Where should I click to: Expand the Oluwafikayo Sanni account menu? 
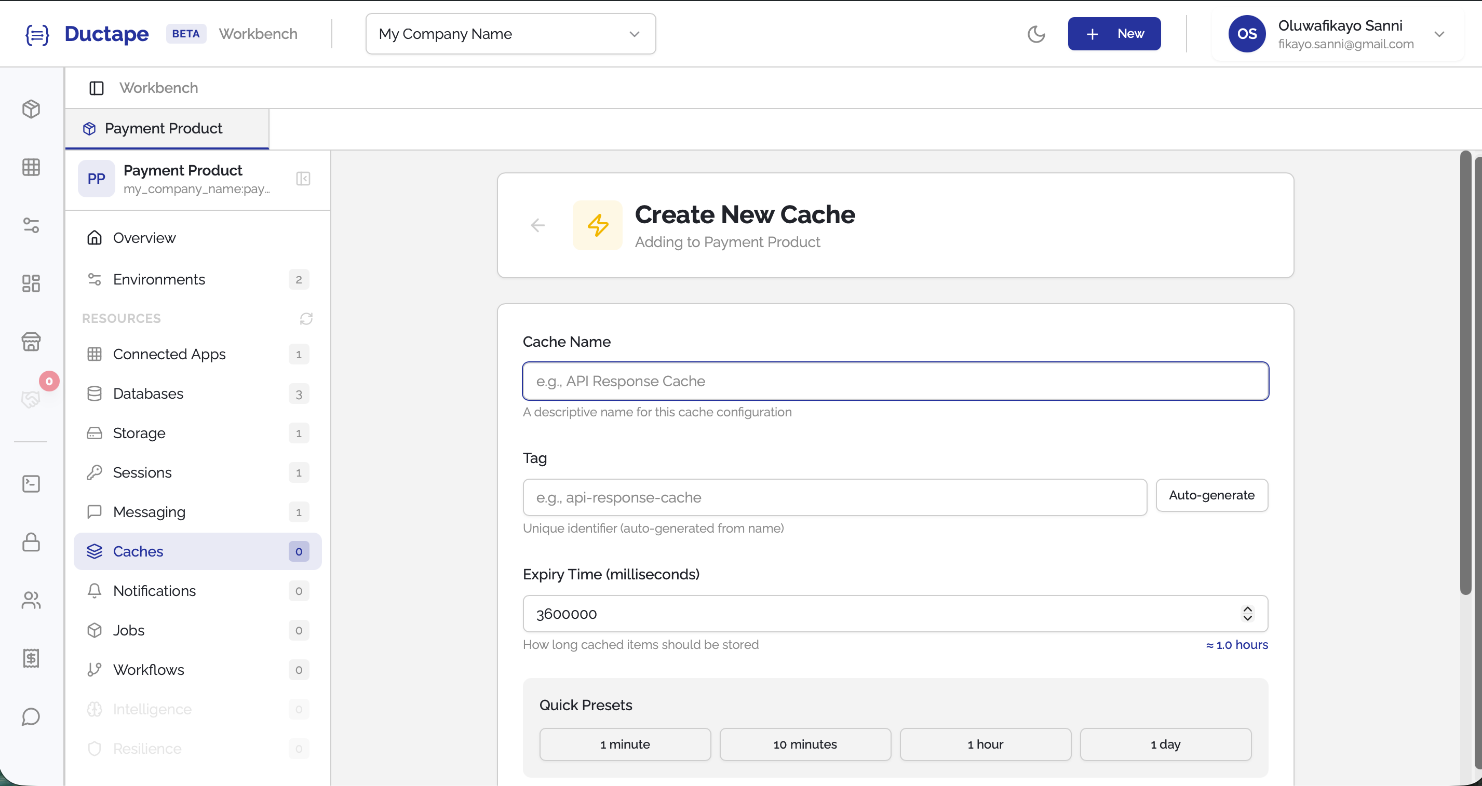(x=1440, y=33)
